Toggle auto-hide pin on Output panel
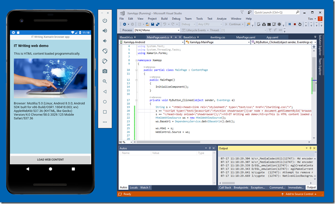This screenshot has width=335, height=204. click(x=310, y=148)
